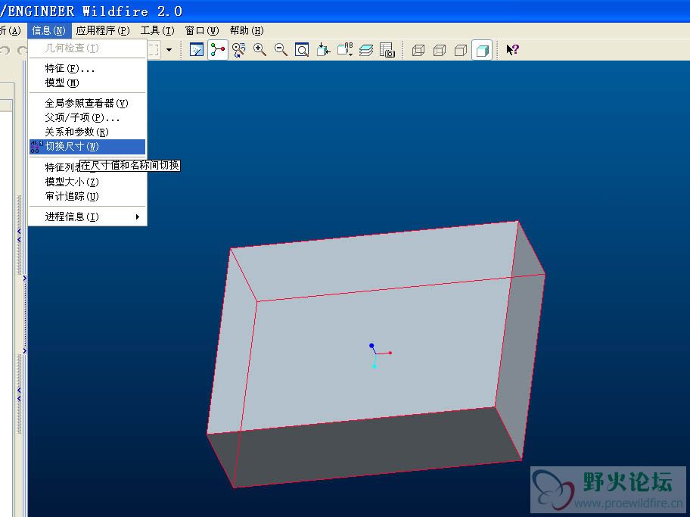Open the 帮助(H) menu
The width and height of the screenshot is (690, 517).
(247, 30)
